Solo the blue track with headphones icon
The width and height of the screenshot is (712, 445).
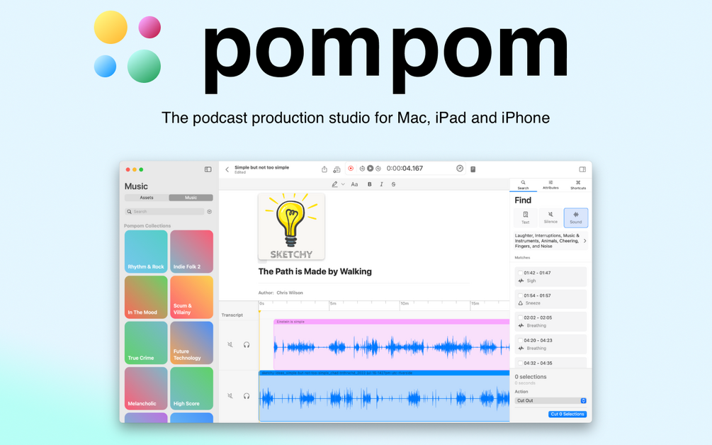tap(246, 396)
